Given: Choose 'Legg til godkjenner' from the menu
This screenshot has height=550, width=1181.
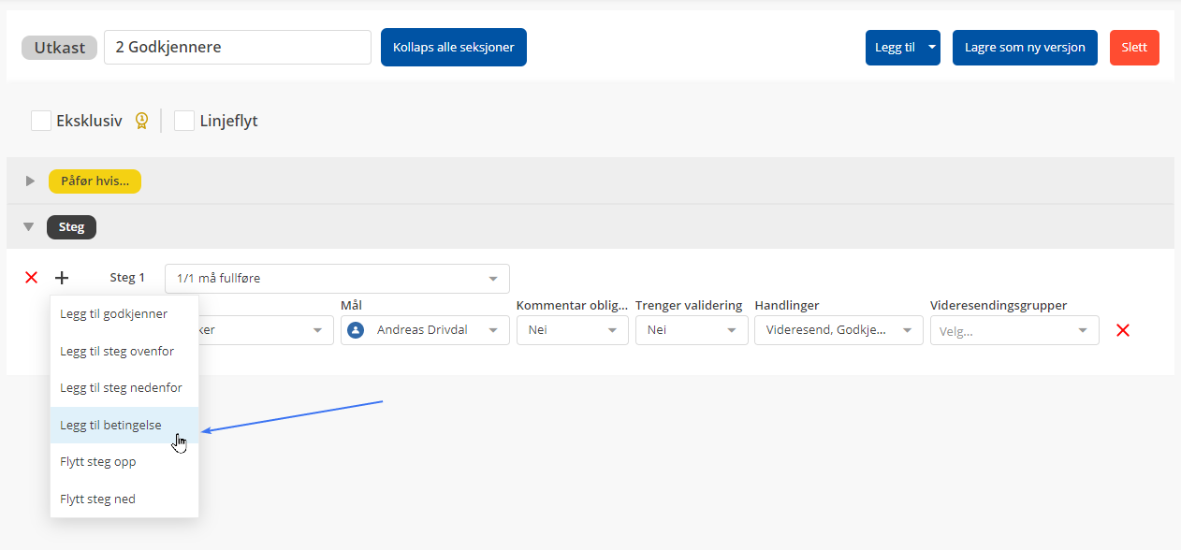Looking at the screenshot, I should 113,314.
